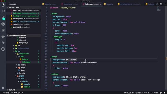The height and width of the screenshot is (94, 167).
Task: Change indentation via Spaces: 2
Action: (139, 93)
